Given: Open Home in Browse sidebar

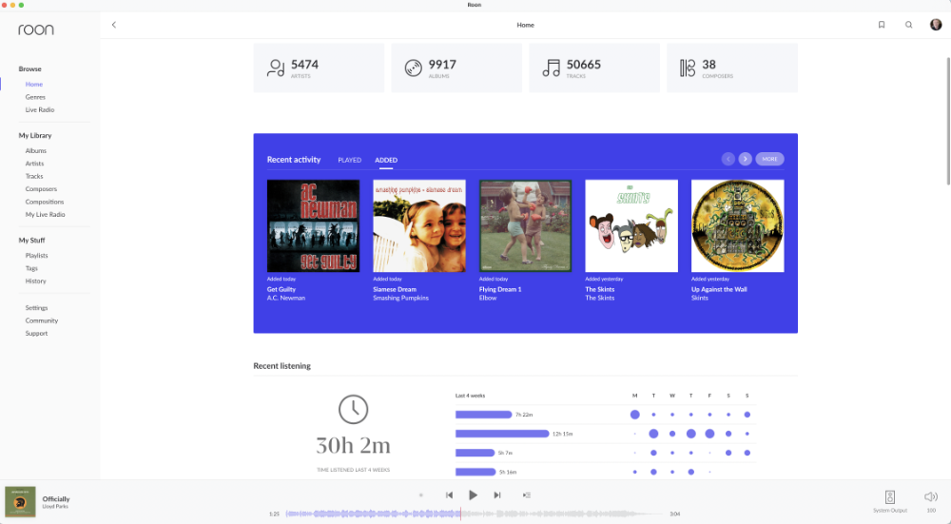Looking at the screenshot, I should tap(34, 85).
